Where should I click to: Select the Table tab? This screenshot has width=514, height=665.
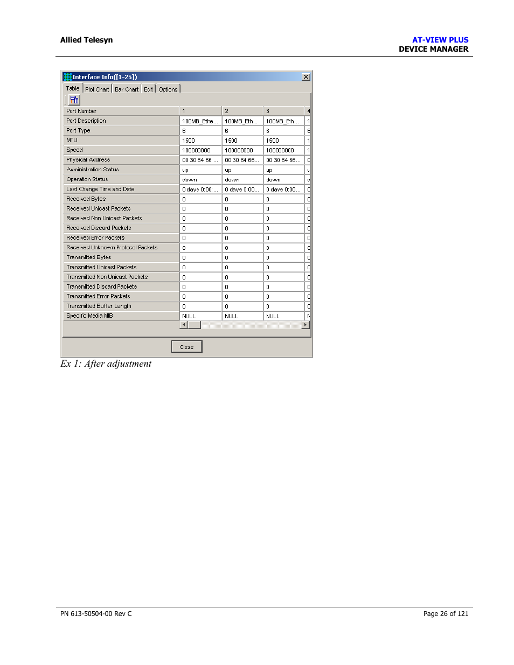tap(73, 89)
